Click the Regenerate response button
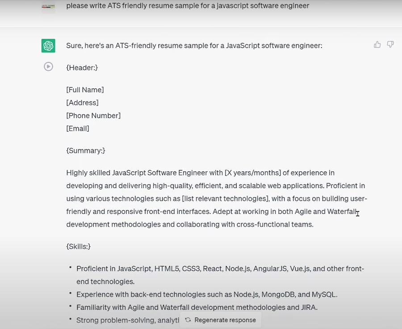The height and width of the screenshot is (329, 402). coord(221,320)
